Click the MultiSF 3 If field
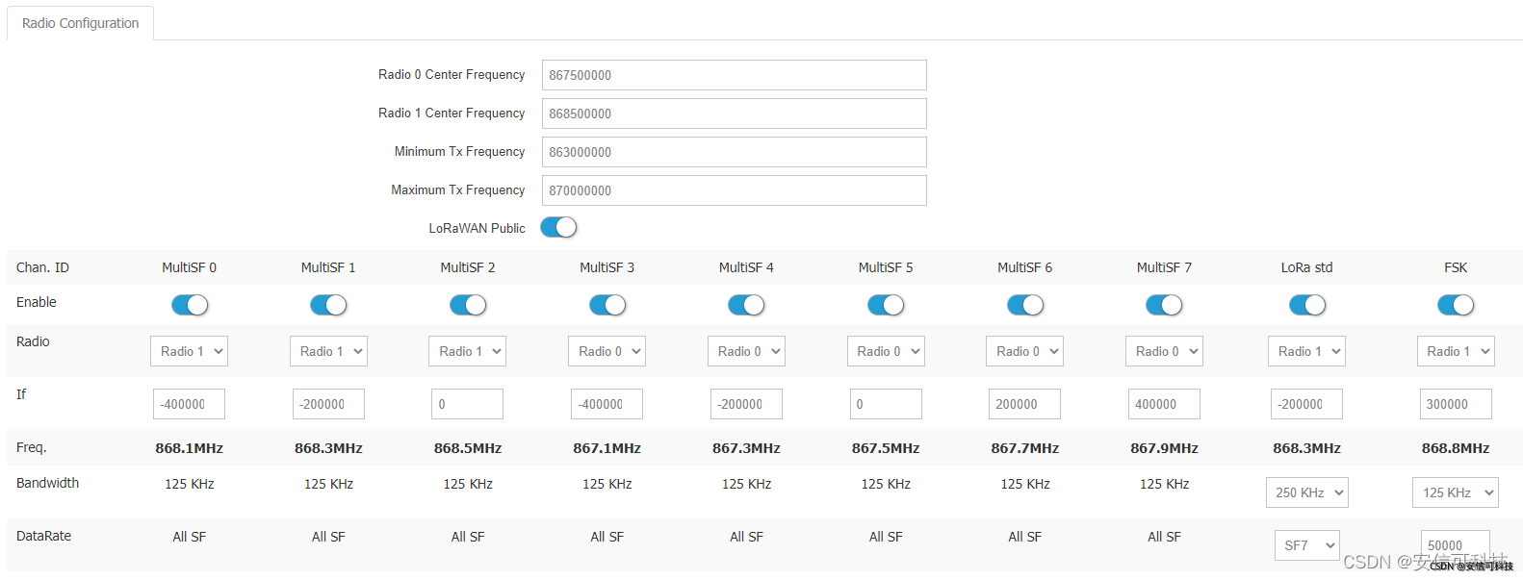Screen dimensions: 1523x580 tap(607, 404)
